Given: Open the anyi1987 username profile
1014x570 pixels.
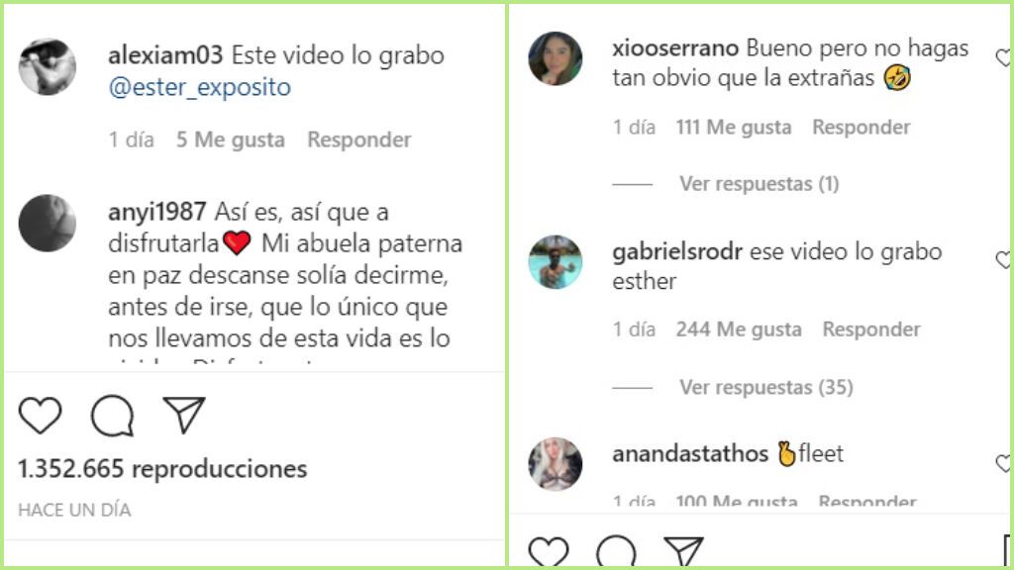Looking at the screenshot, I should click(x=157, y=212).
